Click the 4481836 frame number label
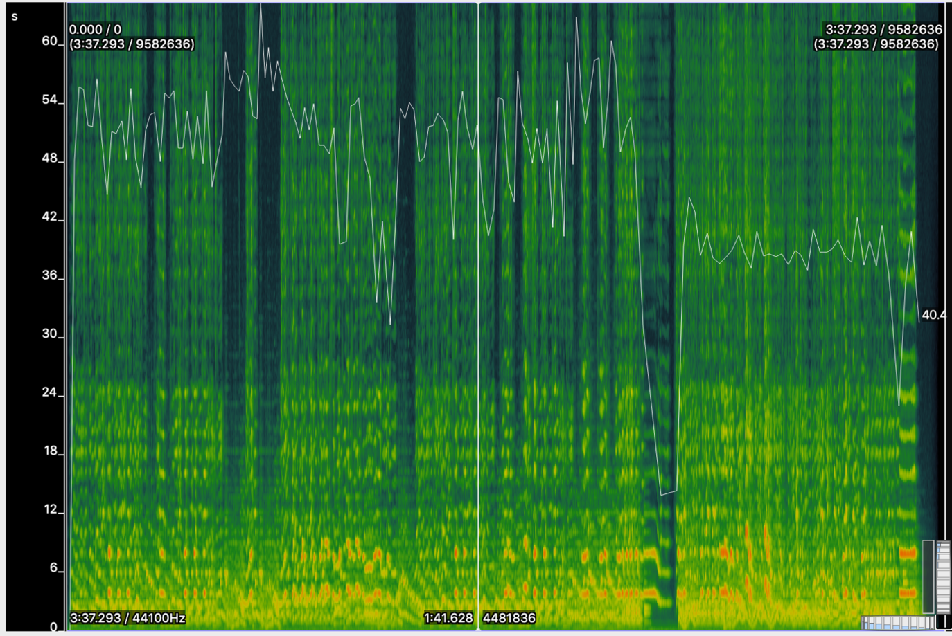Screen dimensions: 952x636 tap(509, 618)
